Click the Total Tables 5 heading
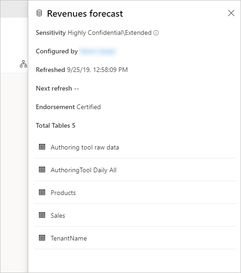The image size is (241, 273). (x=56, y=125)
